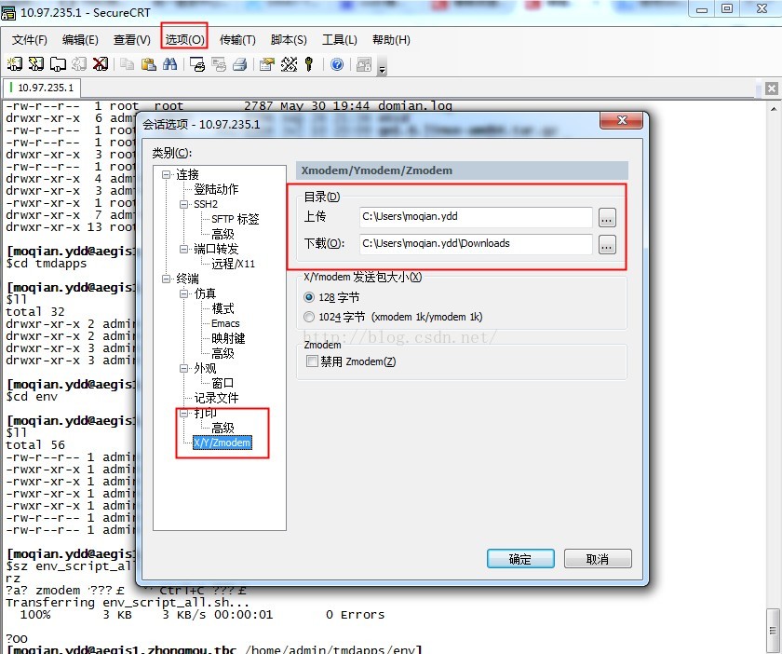Click the Print Screen toolbar icon
Image resolution: width=782 pixels, height=654 pixels.
click(x=197, y=64)
